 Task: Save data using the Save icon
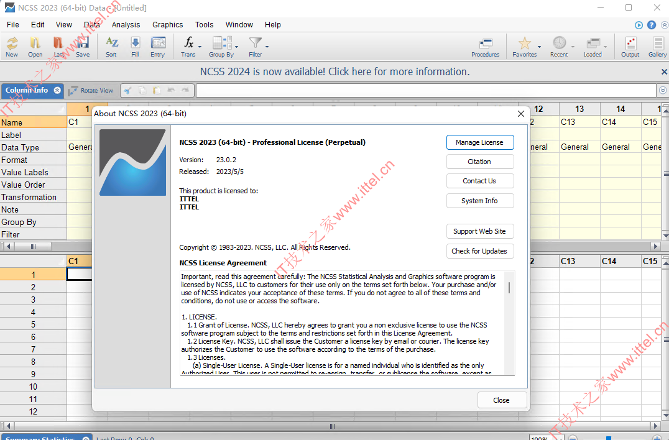(83, 46)
